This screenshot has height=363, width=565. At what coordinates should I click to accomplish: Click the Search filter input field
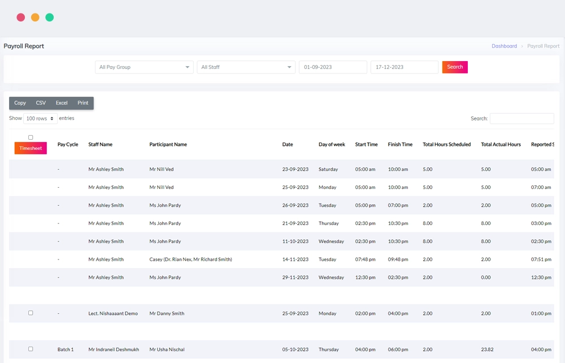click(521, 118)
